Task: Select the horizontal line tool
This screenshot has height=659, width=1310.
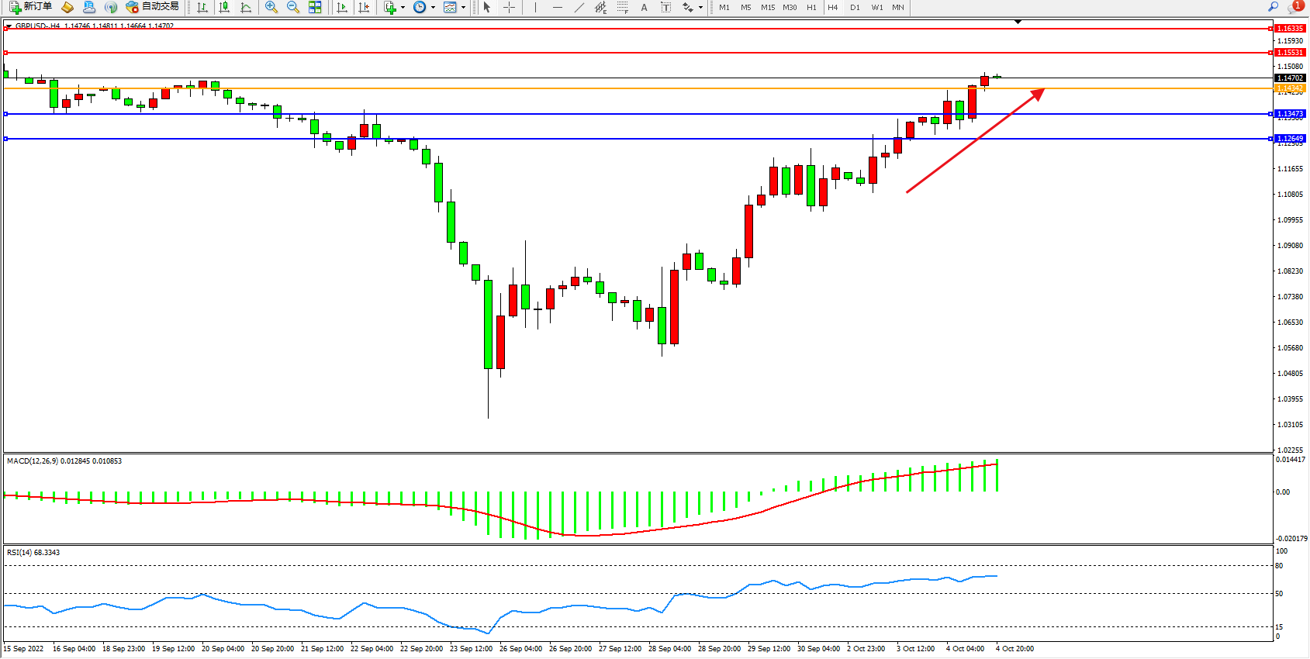Action: (557, 7)
